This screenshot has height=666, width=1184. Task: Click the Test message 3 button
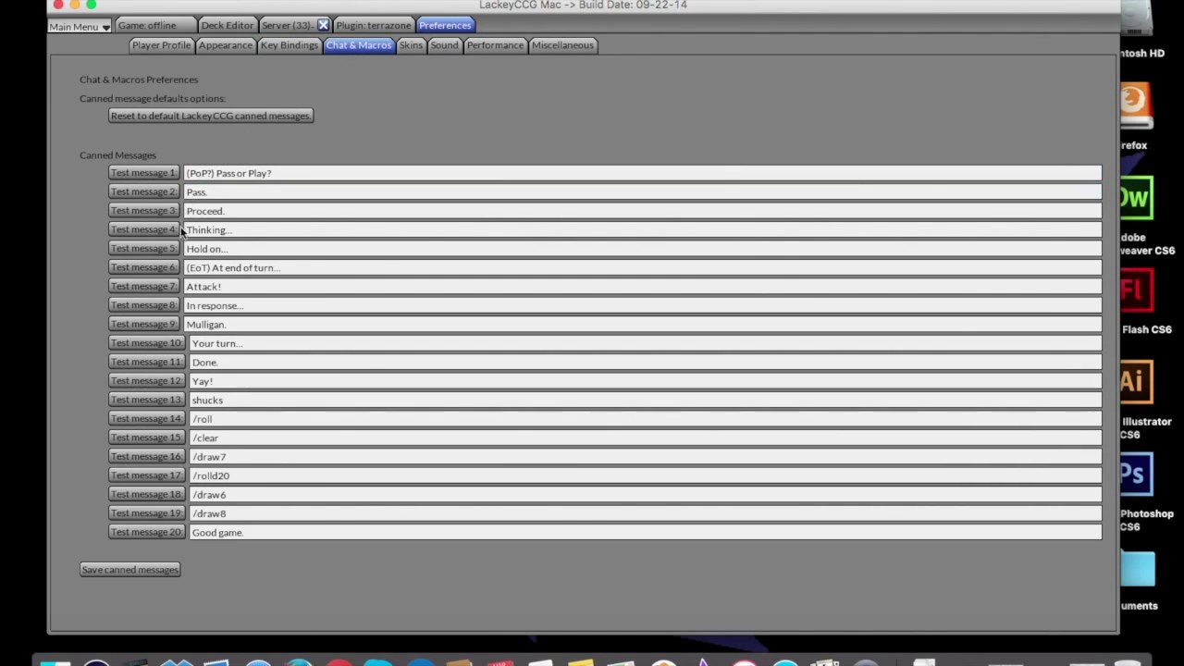pyautogui.click(x=143, y=211)
